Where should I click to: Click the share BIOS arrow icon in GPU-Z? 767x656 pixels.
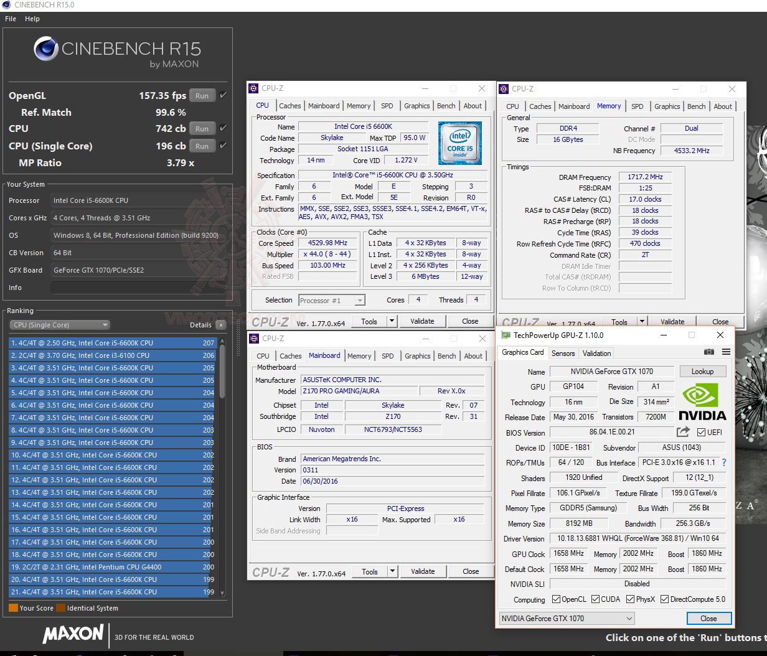683,431
